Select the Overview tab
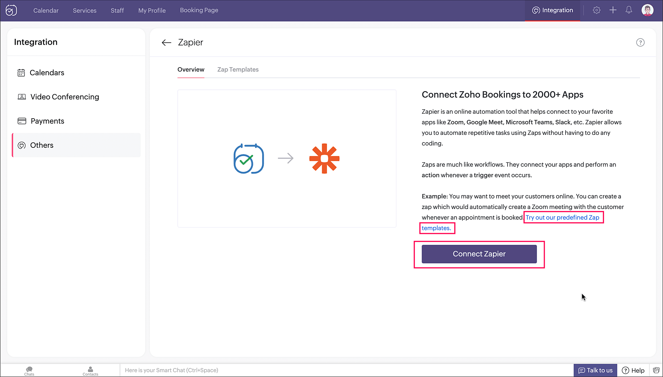 [191, 70]
